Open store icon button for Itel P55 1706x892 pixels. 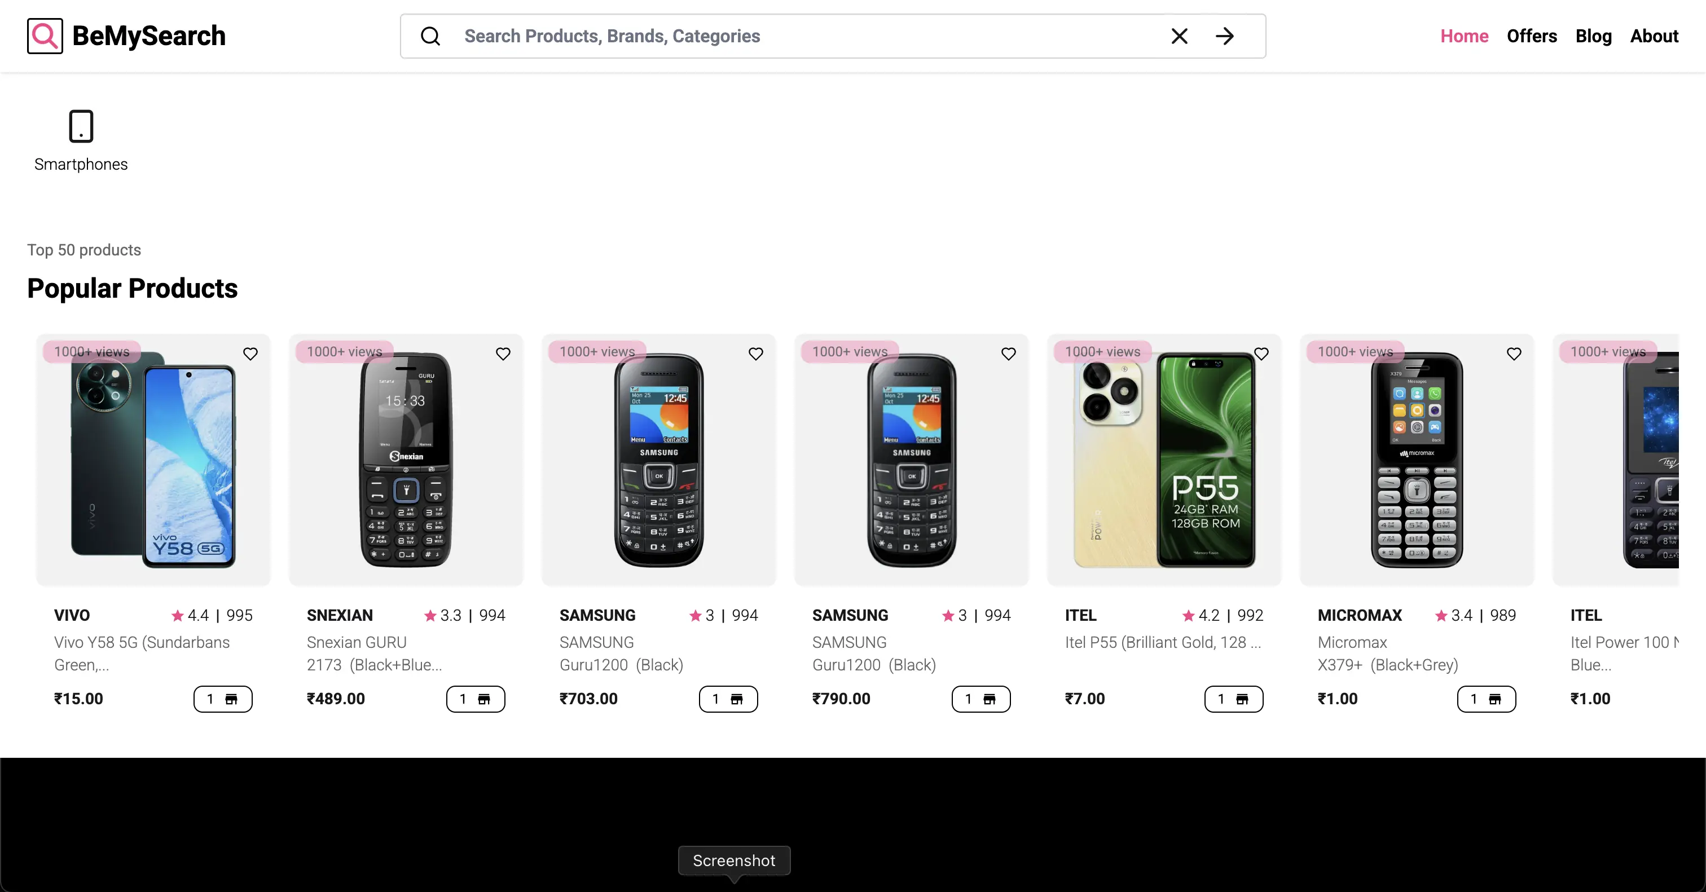click(1234, 699)
